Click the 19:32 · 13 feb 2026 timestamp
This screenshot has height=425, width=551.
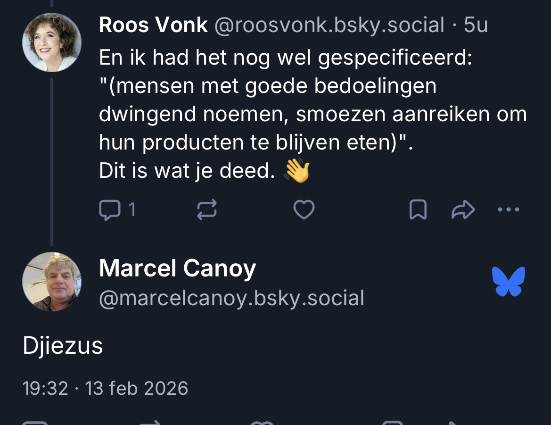(105, 388)
